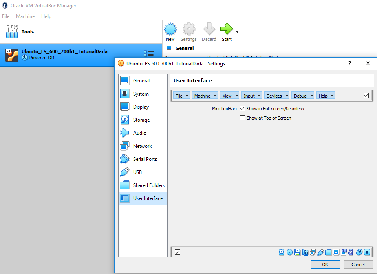Uncheck Show in Full-screen/Seamless
The height and width of the screenshot is (274, 377).
click(243, 109)
